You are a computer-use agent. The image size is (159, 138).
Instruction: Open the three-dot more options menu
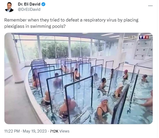150,6
